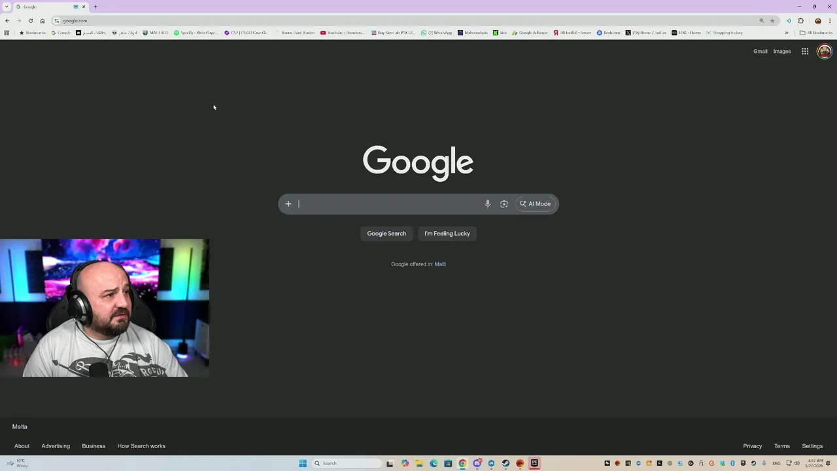View site information icon in address bar
This screenshot has width=837, height=471.
click(x=57, y=20)
